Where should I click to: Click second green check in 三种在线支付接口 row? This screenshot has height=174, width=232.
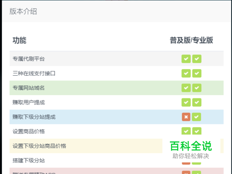197,73
